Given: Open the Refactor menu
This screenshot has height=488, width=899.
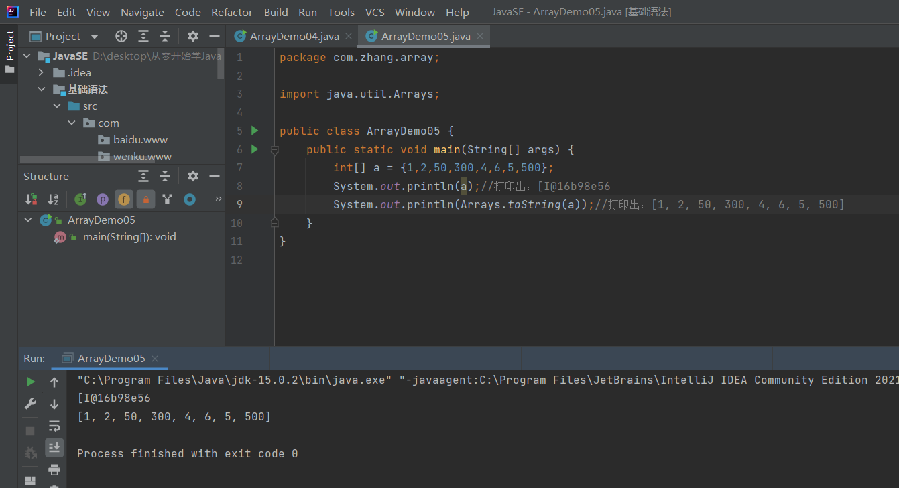Looking at the screenshot, I should pos(232,13).
